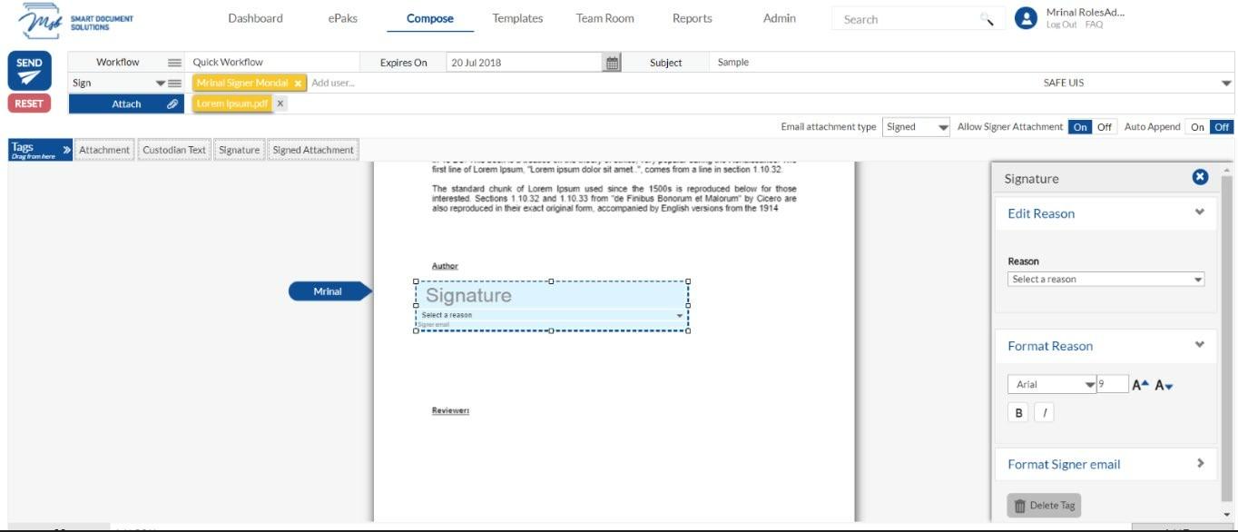Switch to the Templates tab

tap(517, 18)
